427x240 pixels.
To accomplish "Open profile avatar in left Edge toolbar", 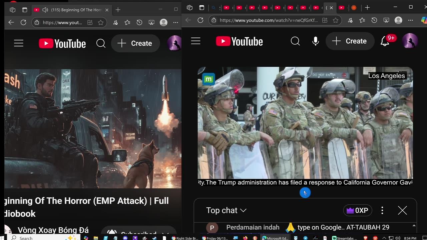I will 163,23.
